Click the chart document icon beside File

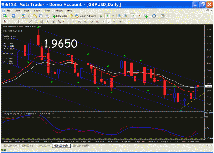point(3,11)
